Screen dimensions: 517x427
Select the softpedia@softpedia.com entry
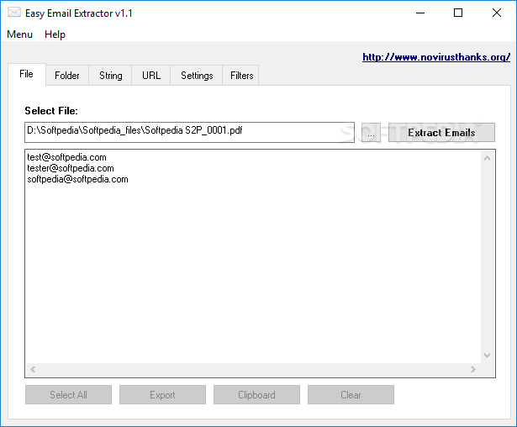click(78, 179)
